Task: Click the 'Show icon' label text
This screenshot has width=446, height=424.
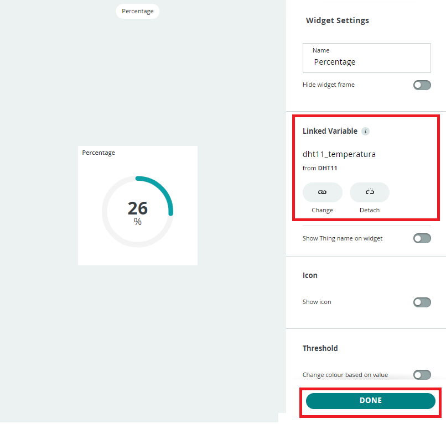Action: click(x=317, y=302)
